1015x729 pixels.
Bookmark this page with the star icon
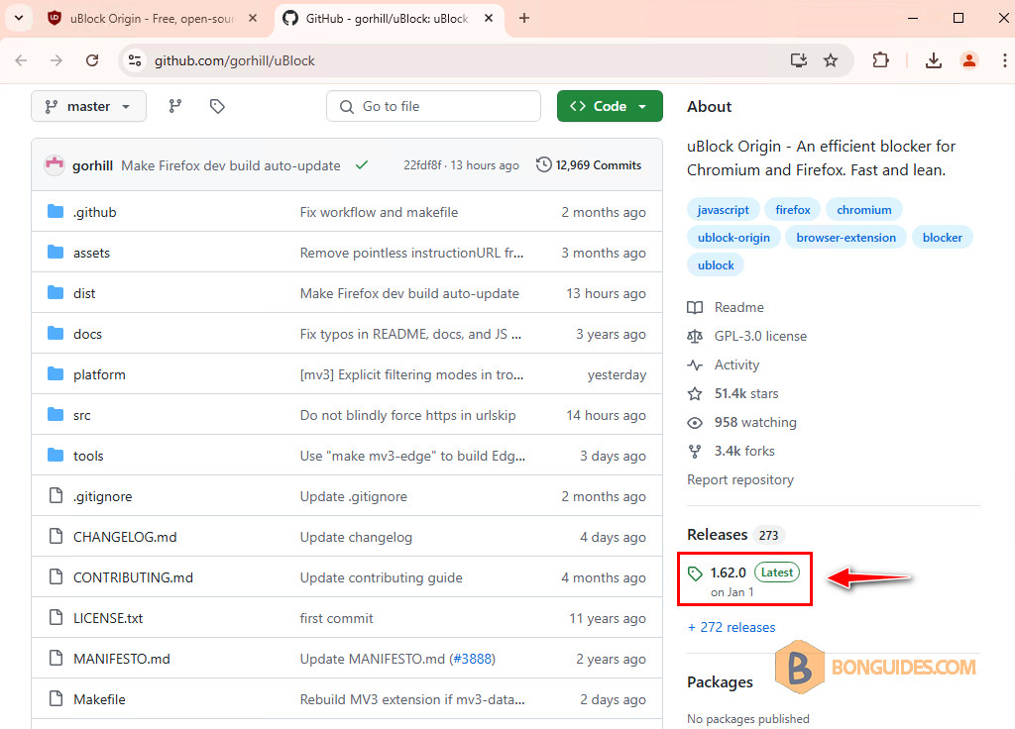point(831,60)
